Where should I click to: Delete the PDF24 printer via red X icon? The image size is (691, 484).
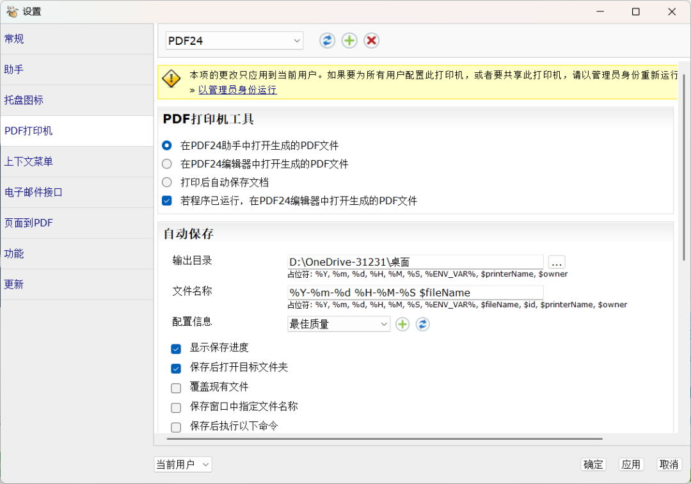pyautogui.click(x=371, y=40)
